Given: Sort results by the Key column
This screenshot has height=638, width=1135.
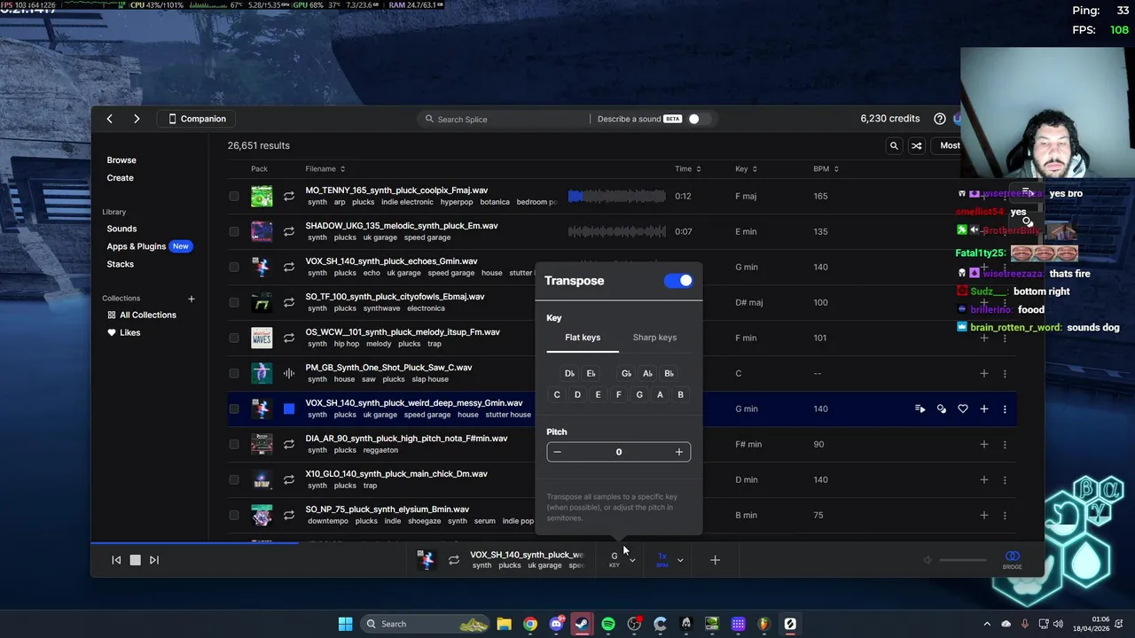Looking at the screenshot, I should tap(746, 168).
